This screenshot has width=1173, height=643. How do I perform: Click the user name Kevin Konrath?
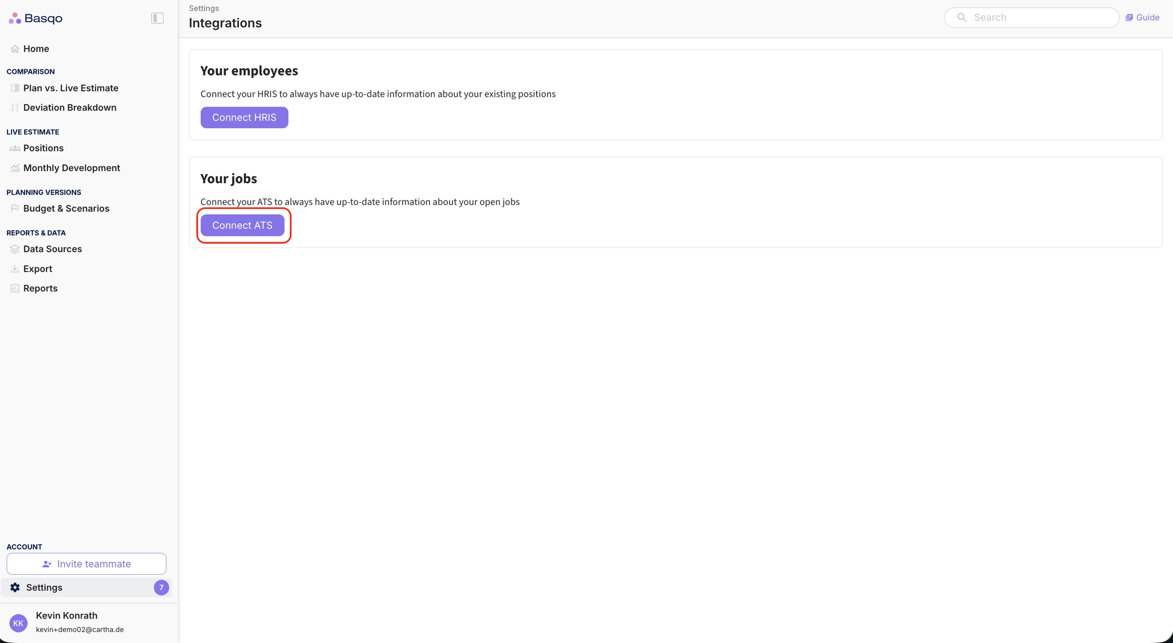coord(66,616)
